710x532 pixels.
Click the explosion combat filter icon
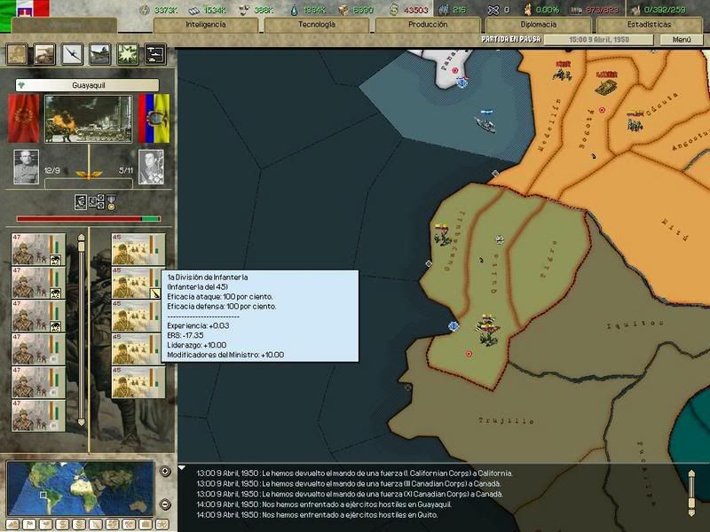coord(126,54)
